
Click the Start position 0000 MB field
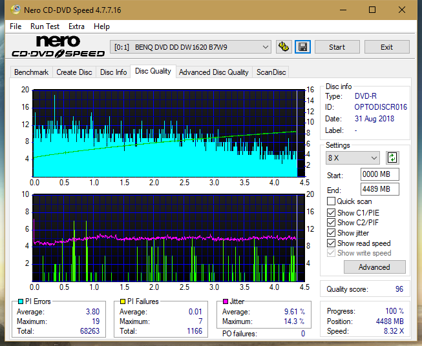click(x=379, y=174)
